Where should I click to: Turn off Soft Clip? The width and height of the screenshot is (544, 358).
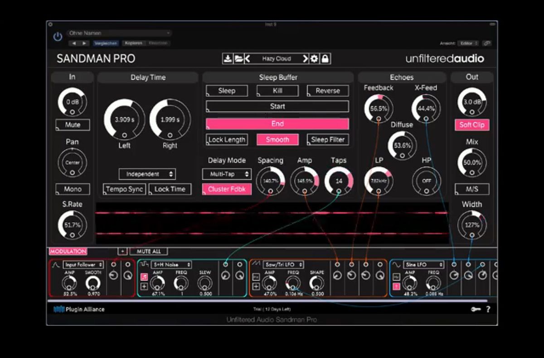(x=472, y=125)
